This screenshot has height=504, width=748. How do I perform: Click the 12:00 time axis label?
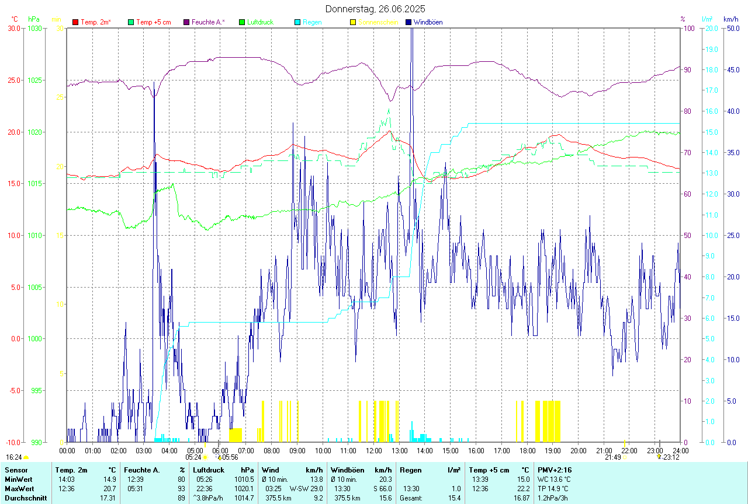pyautogui.click(x=373, y=450)
